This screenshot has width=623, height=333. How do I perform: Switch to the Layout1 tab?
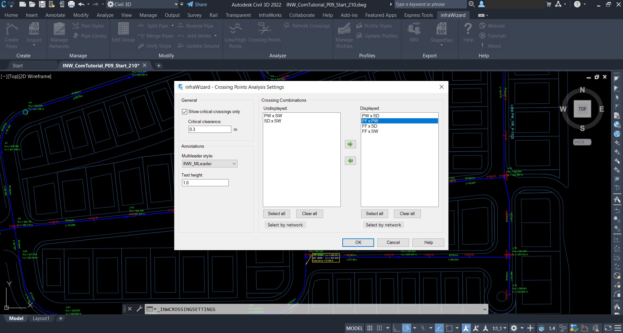41,318
